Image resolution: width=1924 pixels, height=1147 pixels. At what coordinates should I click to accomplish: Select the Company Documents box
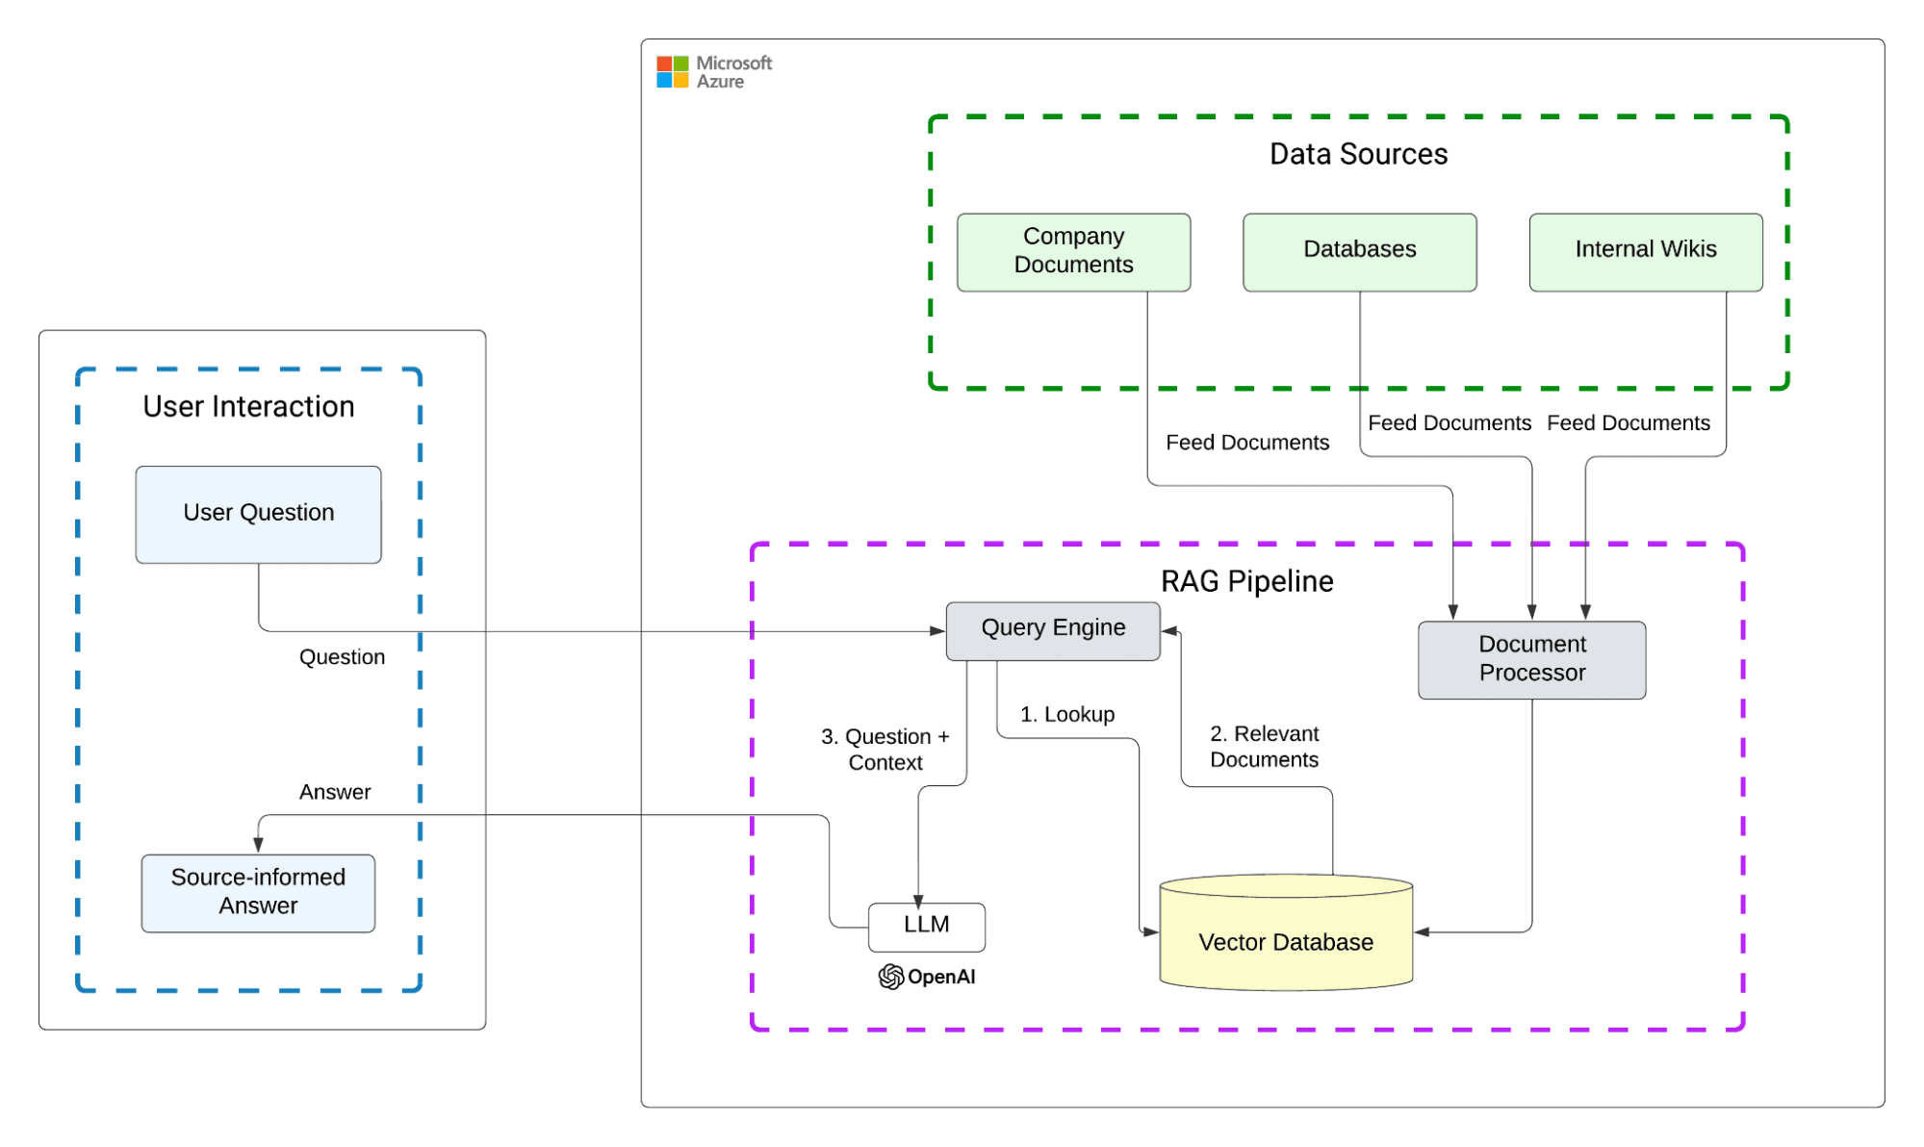[x=1073, y=252]
